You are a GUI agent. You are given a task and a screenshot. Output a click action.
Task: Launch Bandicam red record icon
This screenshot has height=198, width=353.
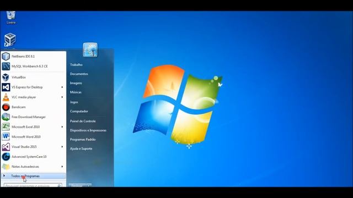6,107
